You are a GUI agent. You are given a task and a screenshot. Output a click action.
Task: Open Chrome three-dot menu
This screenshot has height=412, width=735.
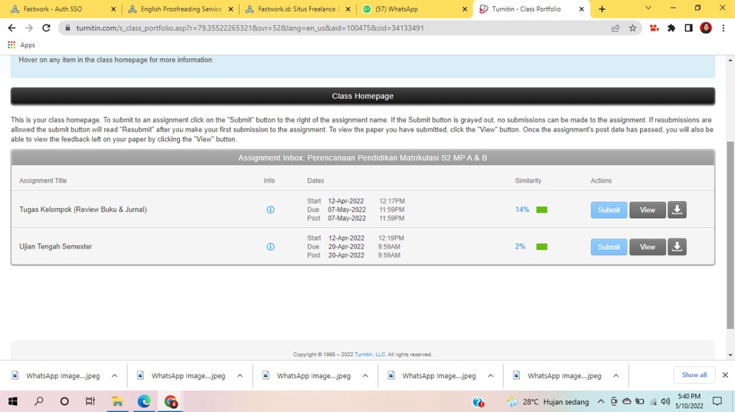724,28
